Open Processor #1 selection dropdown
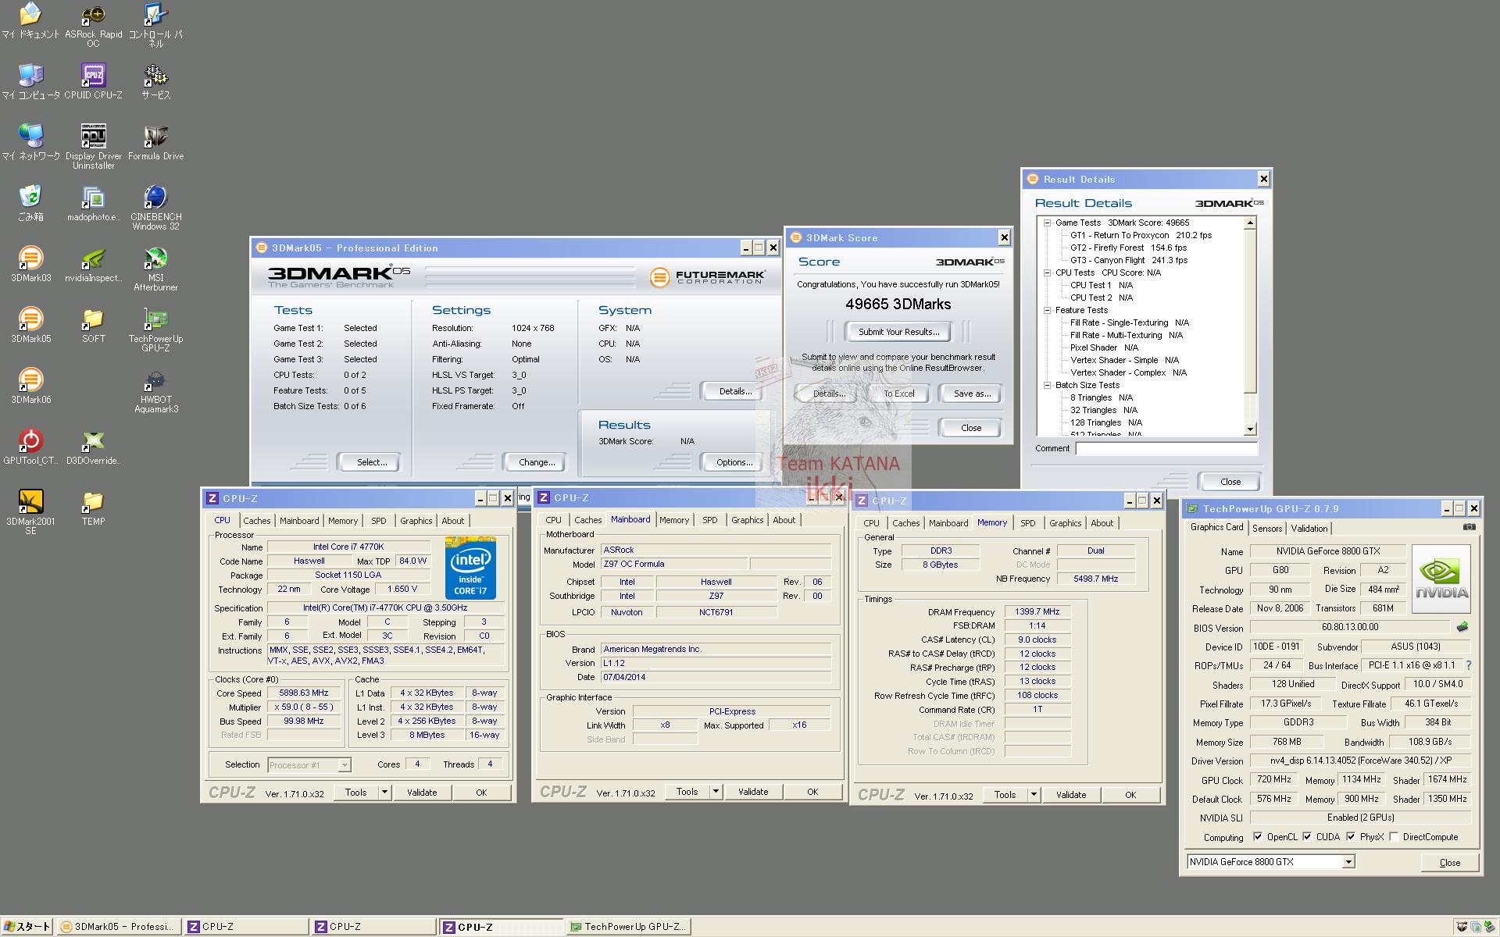1500x937 pixels. (344, 765)
